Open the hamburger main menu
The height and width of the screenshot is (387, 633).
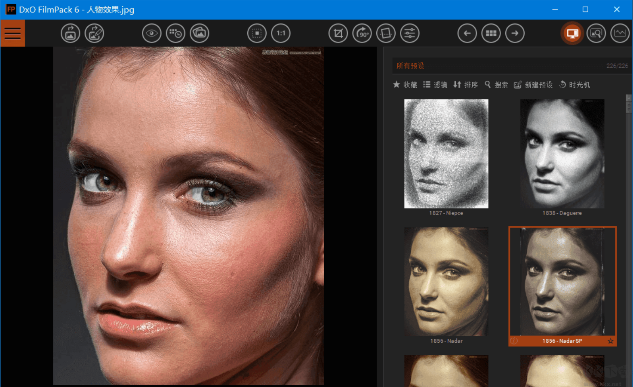pos(12,33)
